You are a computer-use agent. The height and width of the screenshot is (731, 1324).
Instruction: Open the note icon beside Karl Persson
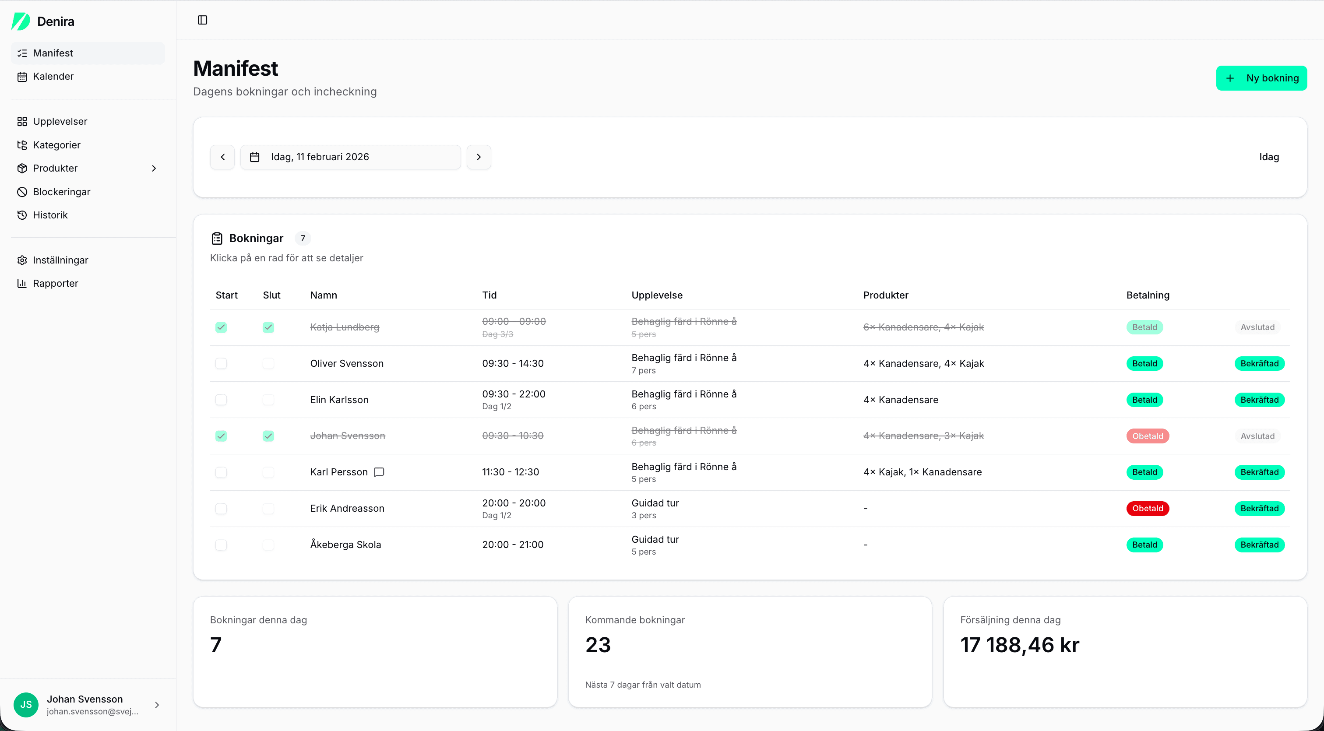[x=379, y=472]
